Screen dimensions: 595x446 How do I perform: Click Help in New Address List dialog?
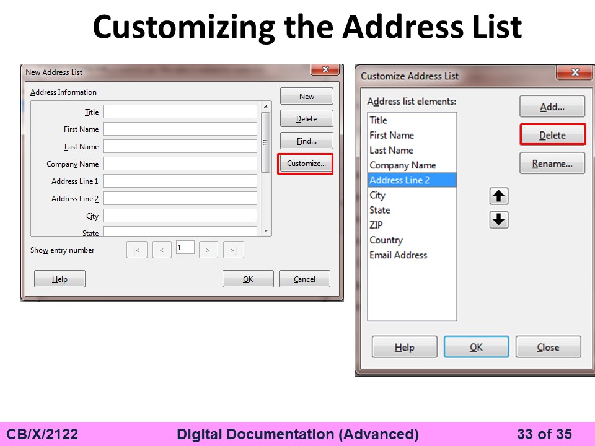point(59,279)
